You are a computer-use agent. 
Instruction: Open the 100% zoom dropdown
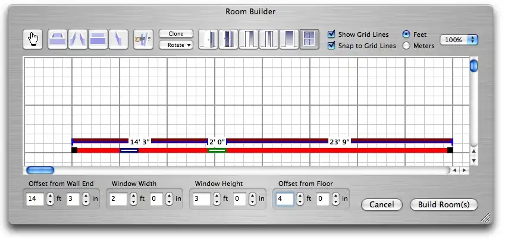tap(459, 40)
